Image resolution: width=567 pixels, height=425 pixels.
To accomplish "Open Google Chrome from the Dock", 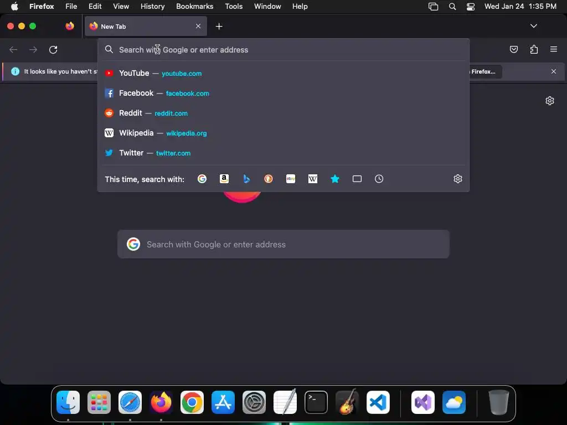I will point(192,402).
